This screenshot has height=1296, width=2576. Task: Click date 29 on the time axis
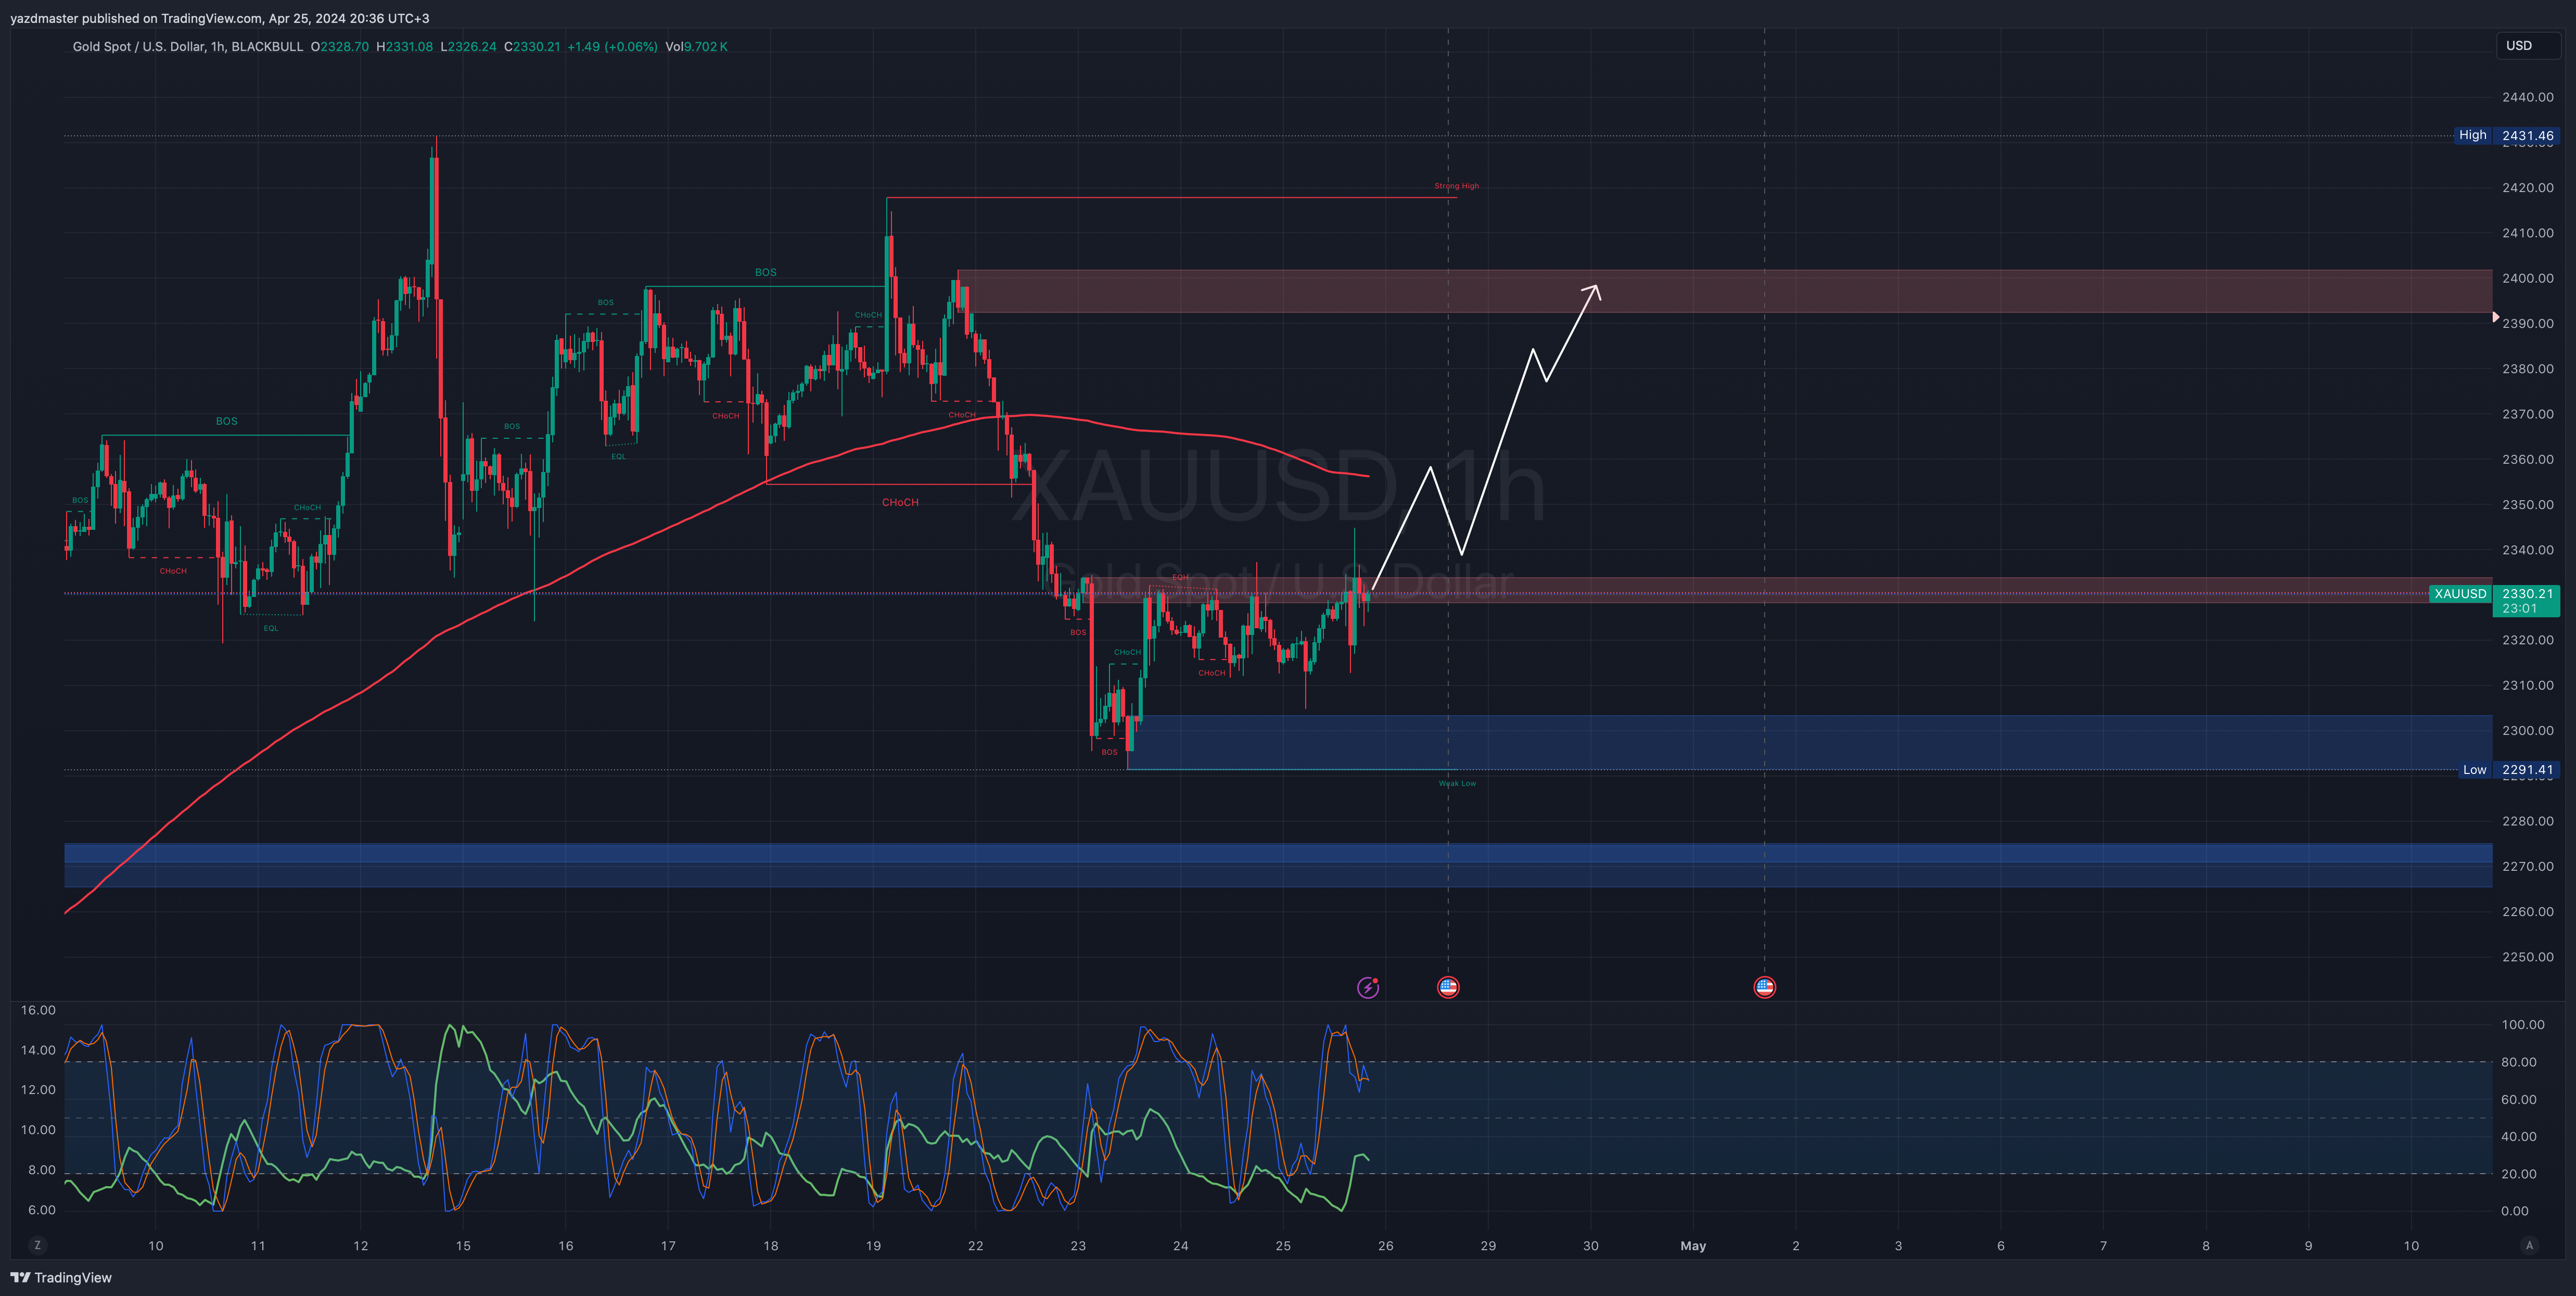point(1488,1246)
